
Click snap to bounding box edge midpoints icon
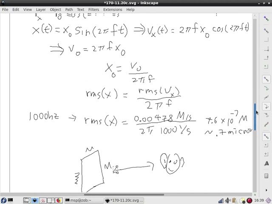click(x=266, y=58)
